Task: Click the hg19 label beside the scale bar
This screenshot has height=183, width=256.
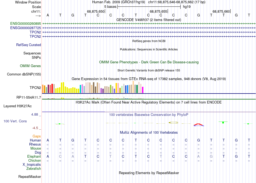Action: pyautogui.click(x=187, y=7)
